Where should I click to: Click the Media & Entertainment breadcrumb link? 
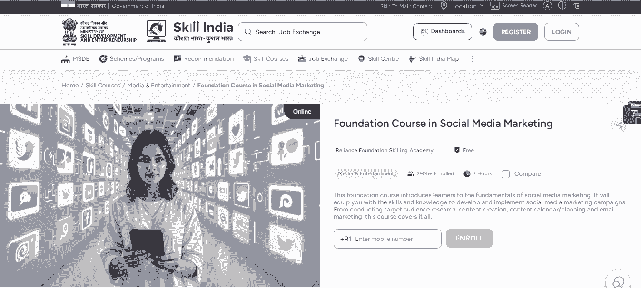click(158, 86)
